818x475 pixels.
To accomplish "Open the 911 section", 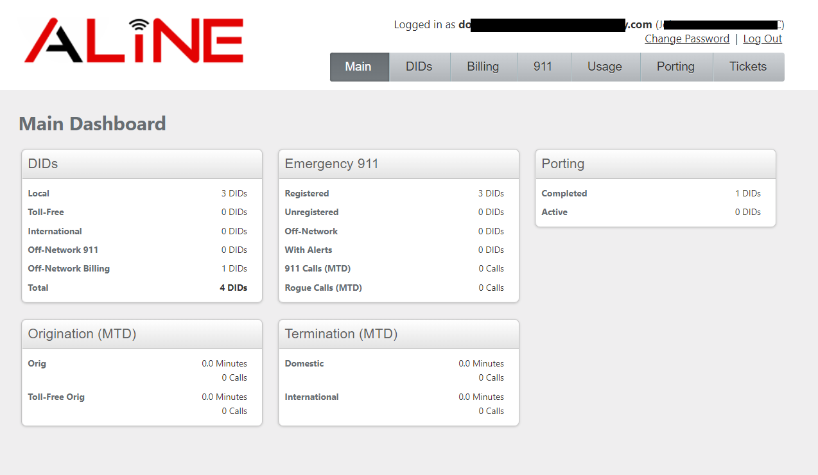I will coord(543,66).
